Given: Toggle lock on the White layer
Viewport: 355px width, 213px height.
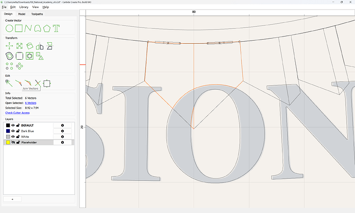Looking at the screenshot, I should (x=18, y=137).
